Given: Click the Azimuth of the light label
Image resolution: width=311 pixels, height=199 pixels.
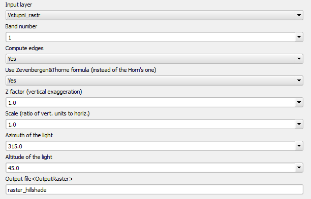Looking at the screenshot, I should (x=29, y=135).
